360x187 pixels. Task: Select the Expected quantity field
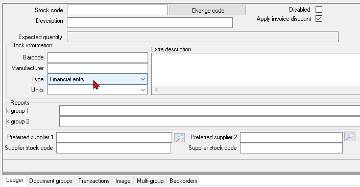(203, 37)
